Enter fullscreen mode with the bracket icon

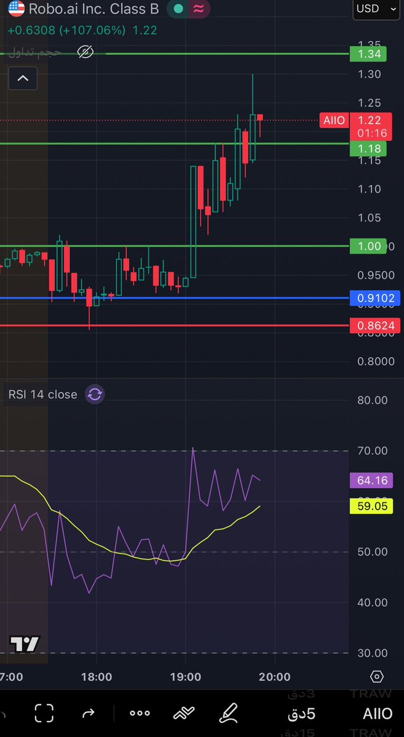click(x=44, y=714)
